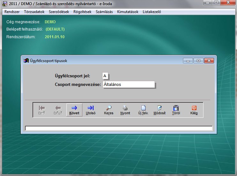Viewport: 237px width, 176px height.
Task: Open the Rendszer menu
Action: [x=12, y=12]
